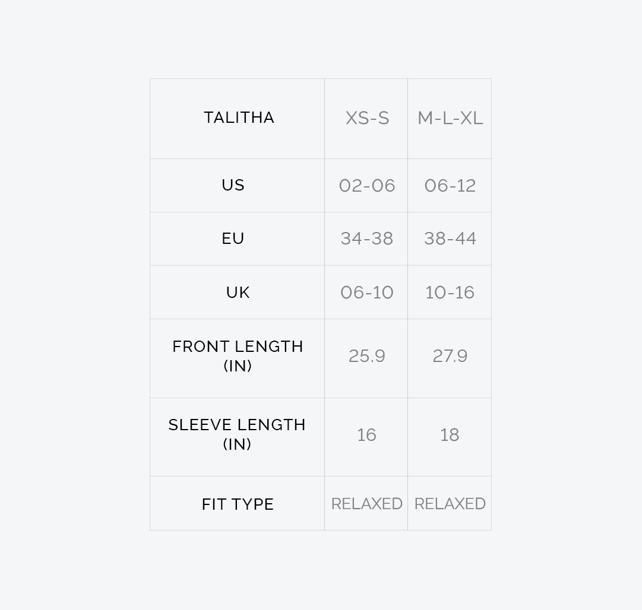Click the SLEEVE LENGTH (IN) label
The height and width of the screenshot is (610, 642).
click(x=237, y=434)
